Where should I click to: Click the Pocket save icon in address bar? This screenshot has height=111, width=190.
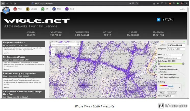tap(133, 3)
